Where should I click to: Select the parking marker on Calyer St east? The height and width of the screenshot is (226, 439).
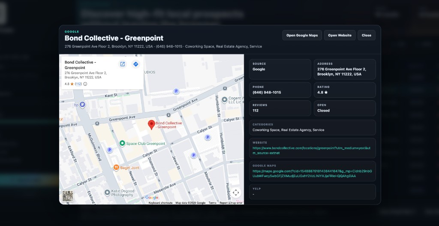(x=207, y=137)
